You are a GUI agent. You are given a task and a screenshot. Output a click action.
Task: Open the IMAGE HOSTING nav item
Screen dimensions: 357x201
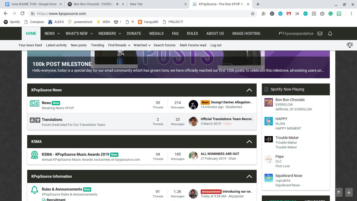click(x=246, y=33)
